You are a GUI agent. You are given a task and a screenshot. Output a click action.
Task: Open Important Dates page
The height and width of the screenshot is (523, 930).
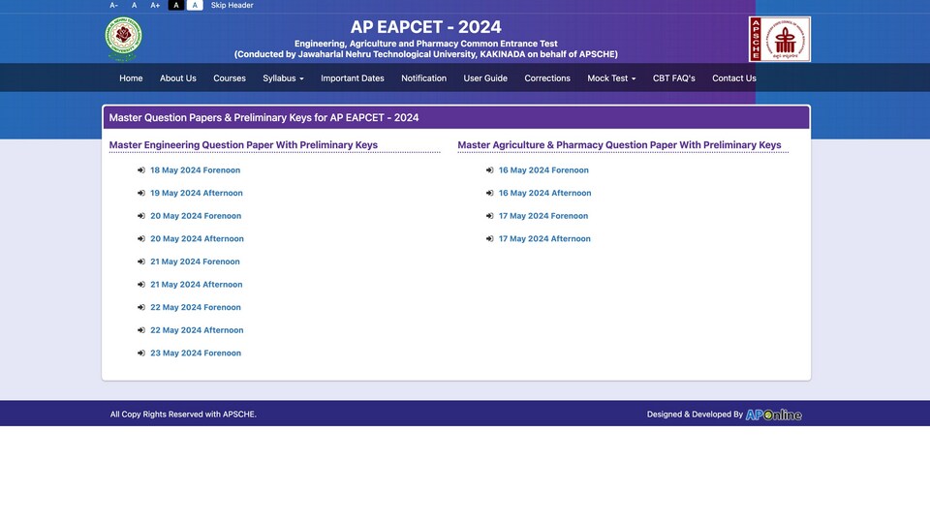pyautogui.click(x=353, y=78)
